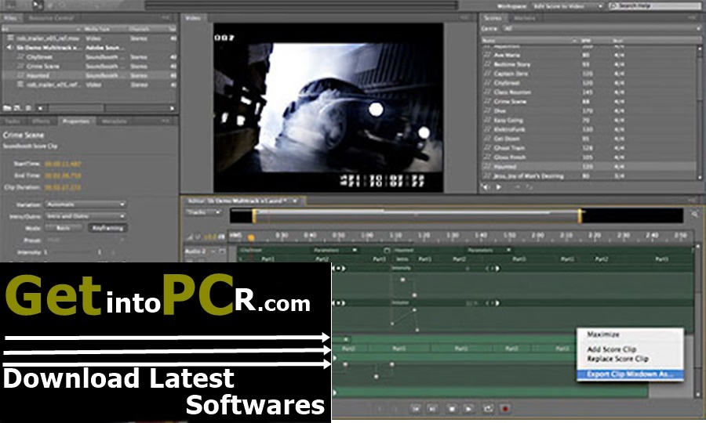This screenshot has width=706, height=423.
Task: Click the Scores list scrollbar down arrow
Action: 700,177
